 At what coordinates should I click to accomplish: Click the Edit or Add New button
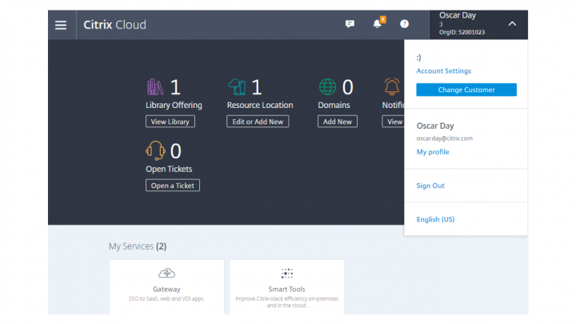click(x=258, y=122)
